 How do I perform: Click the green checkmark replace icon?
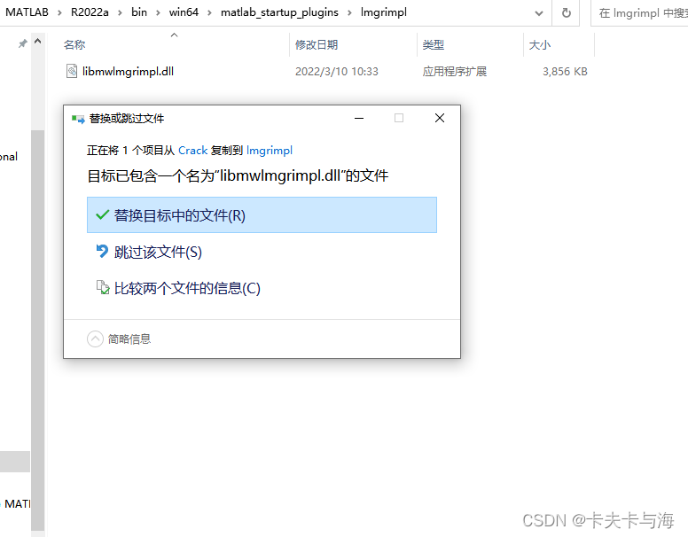(x=102, y=215)
